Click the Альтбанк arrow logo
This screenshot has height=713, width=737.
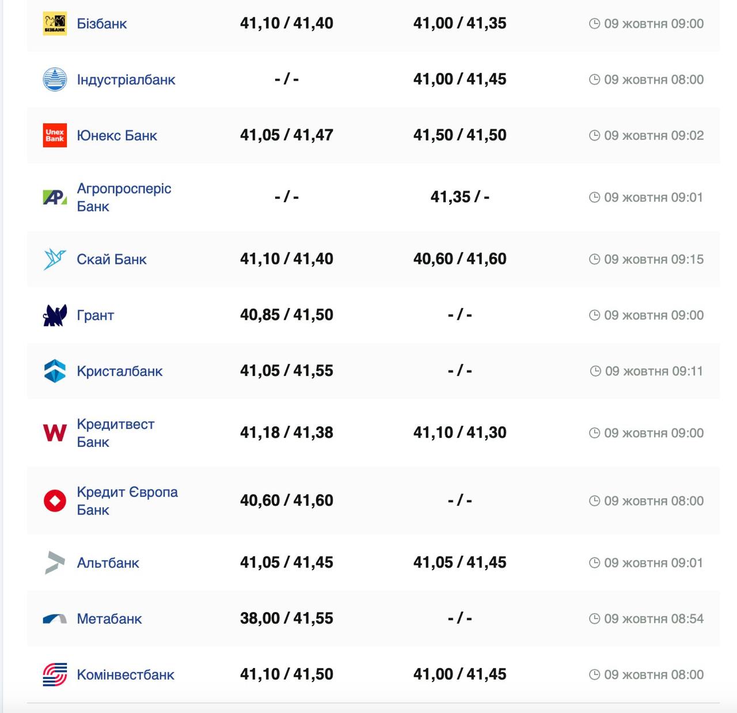click(55, 563)
